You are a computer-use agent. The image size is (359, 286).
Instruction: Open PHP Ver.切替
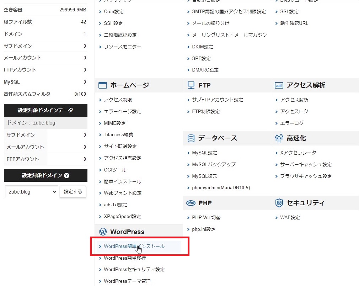tap(206, 217)
